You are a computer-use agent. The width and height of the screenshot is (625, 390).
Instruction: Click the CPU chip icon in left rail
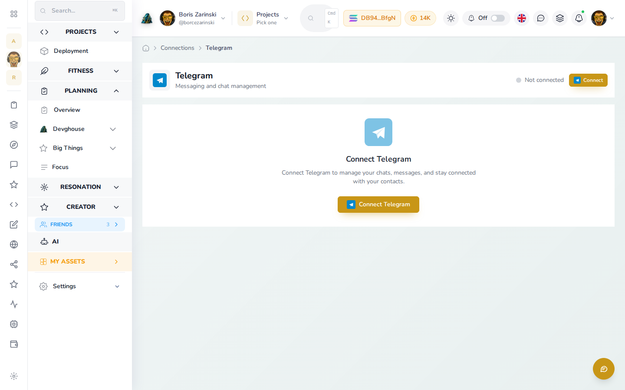(14, 324)
